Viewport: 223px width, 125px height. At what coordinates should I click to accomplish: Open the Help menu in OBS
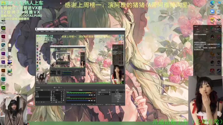pyautogui.click(x=77, y=31)
